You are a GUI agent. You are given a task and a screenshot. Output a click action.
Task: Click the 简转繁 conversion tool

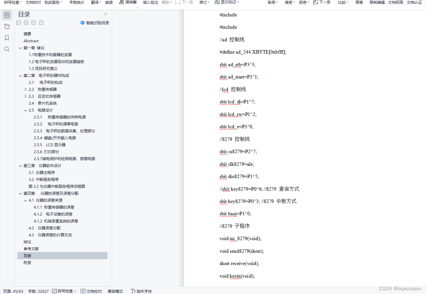tap(128, 2)
